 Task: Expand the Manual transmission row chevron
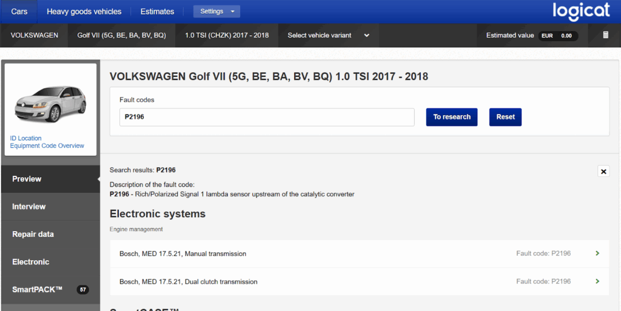pyautogui.click(x=597, y=253)
